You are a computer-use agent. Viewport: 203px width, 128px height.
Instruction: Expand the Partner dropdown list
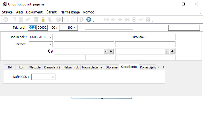point(51,44)
